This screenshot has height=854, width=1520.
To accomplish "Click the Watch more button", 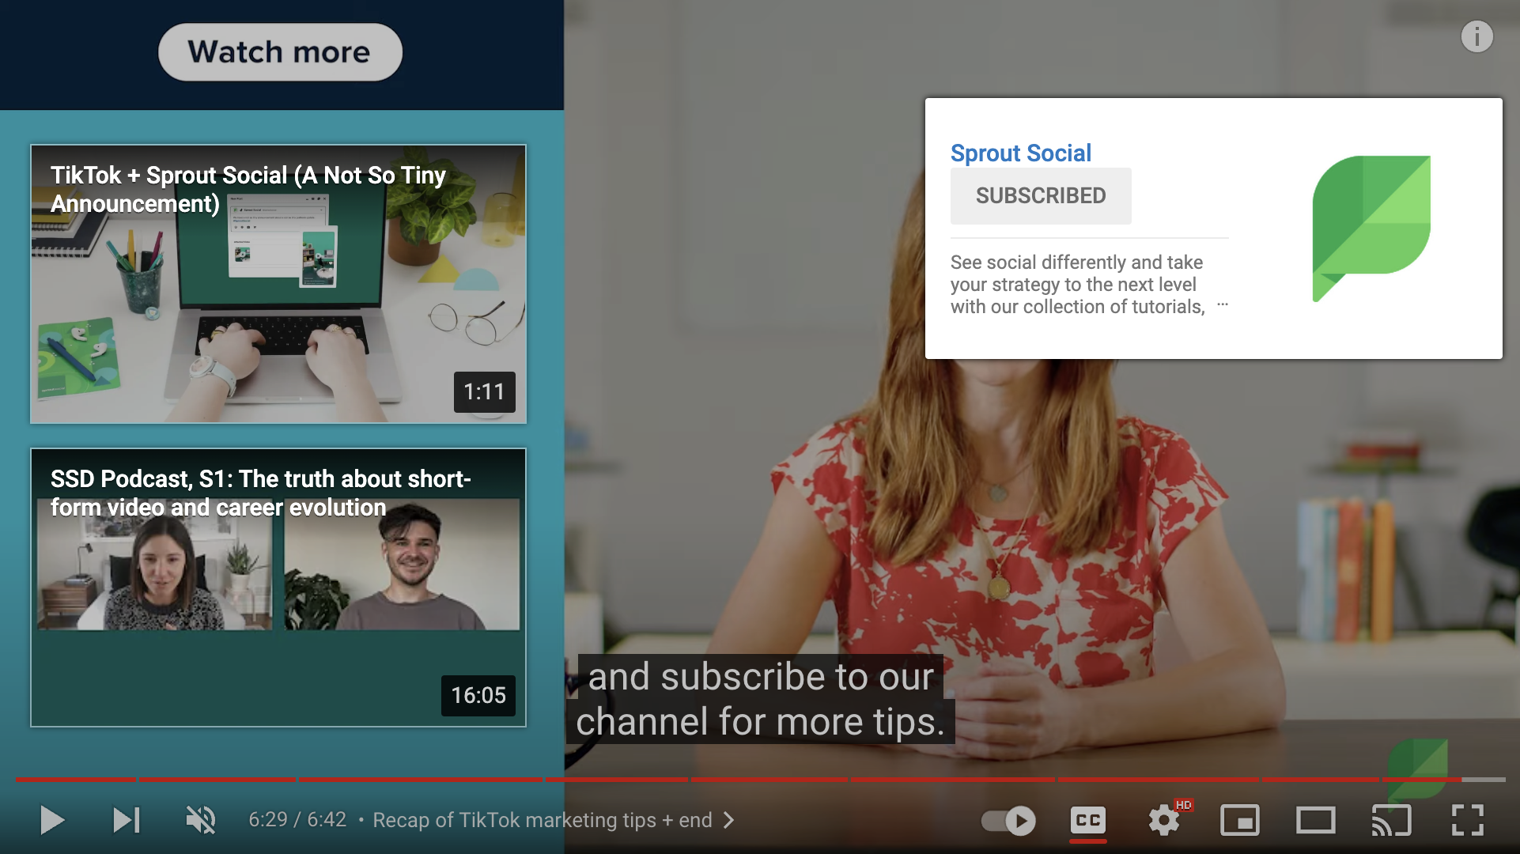I will click(x=280, y=50).
